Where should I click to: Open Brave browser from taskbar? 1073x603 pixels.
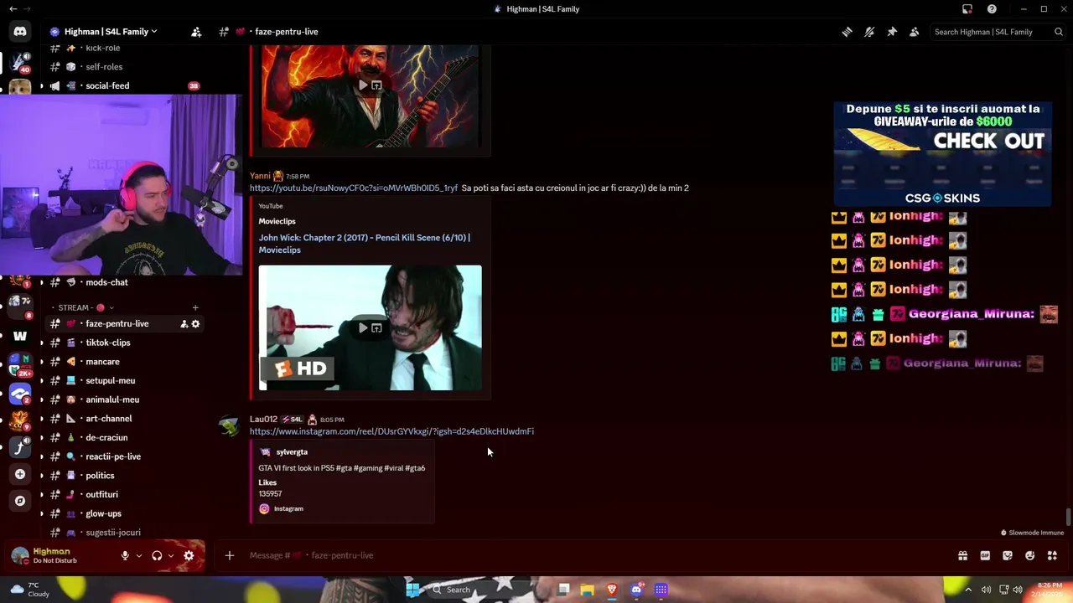tap(612, 590)
